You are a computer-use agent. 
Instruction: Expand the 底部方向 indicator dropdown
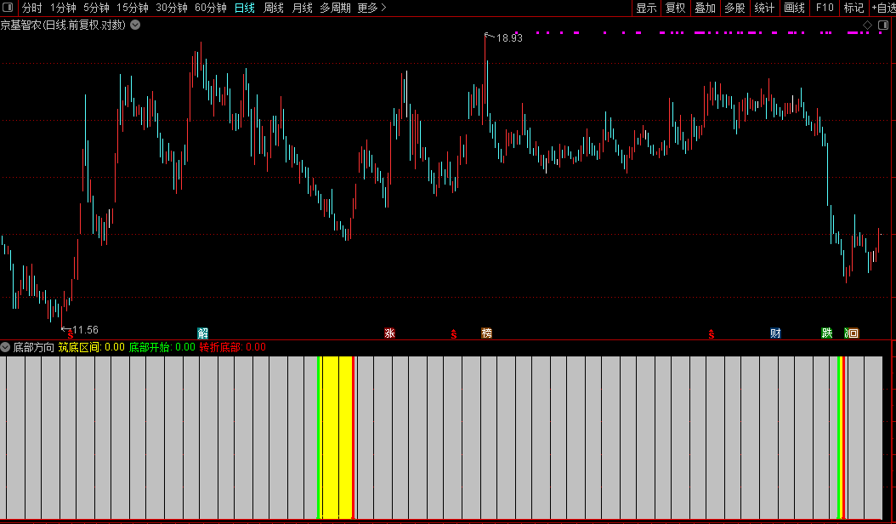point(5,347)
